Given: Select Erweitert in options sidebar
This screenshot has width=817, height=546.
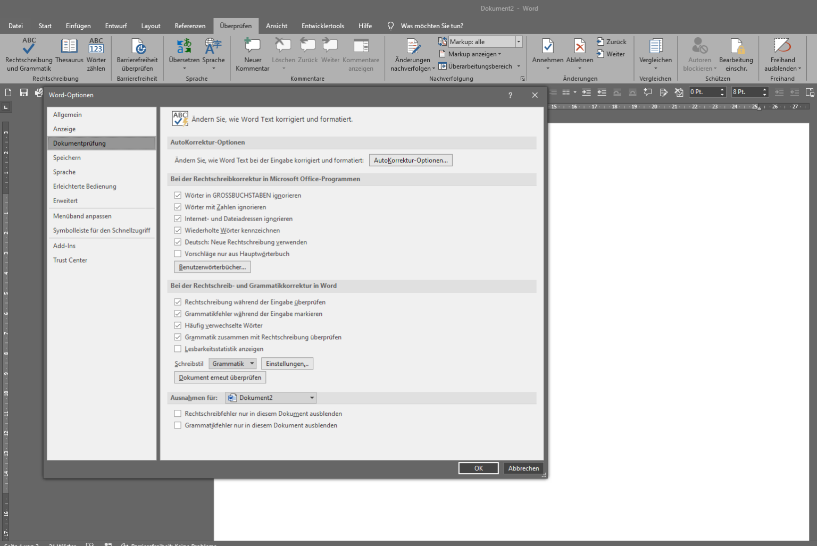Looking at the screenshot, I should click(x=65, y=200).
